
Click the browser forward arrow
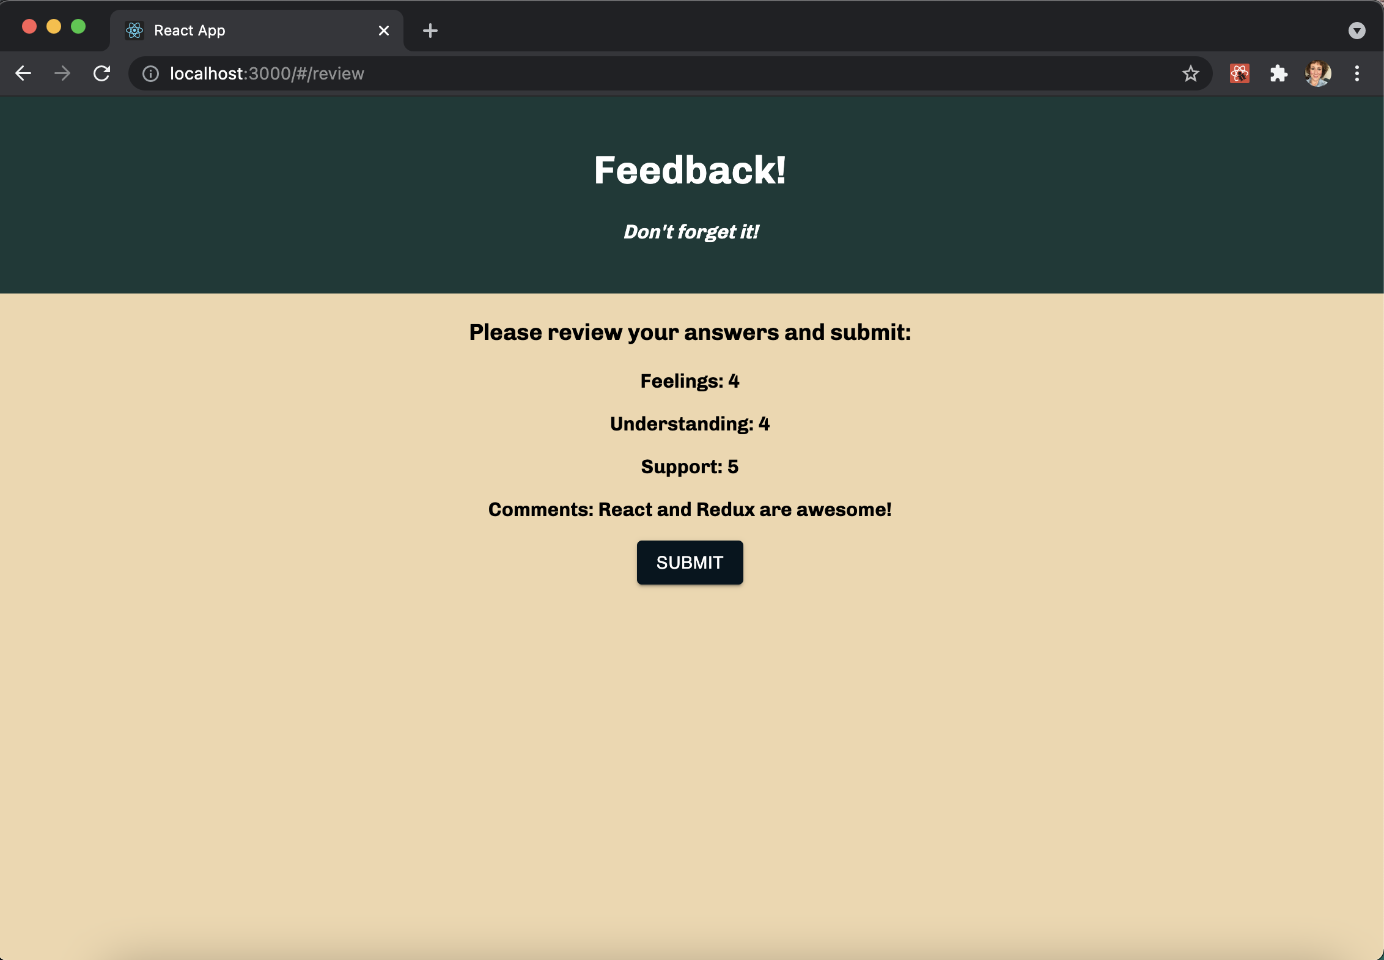[x=62, y=73]
